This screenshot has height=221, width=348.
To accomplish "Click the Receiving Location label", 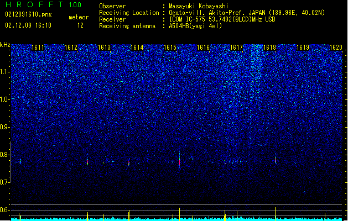I will [x=129, y=13].
